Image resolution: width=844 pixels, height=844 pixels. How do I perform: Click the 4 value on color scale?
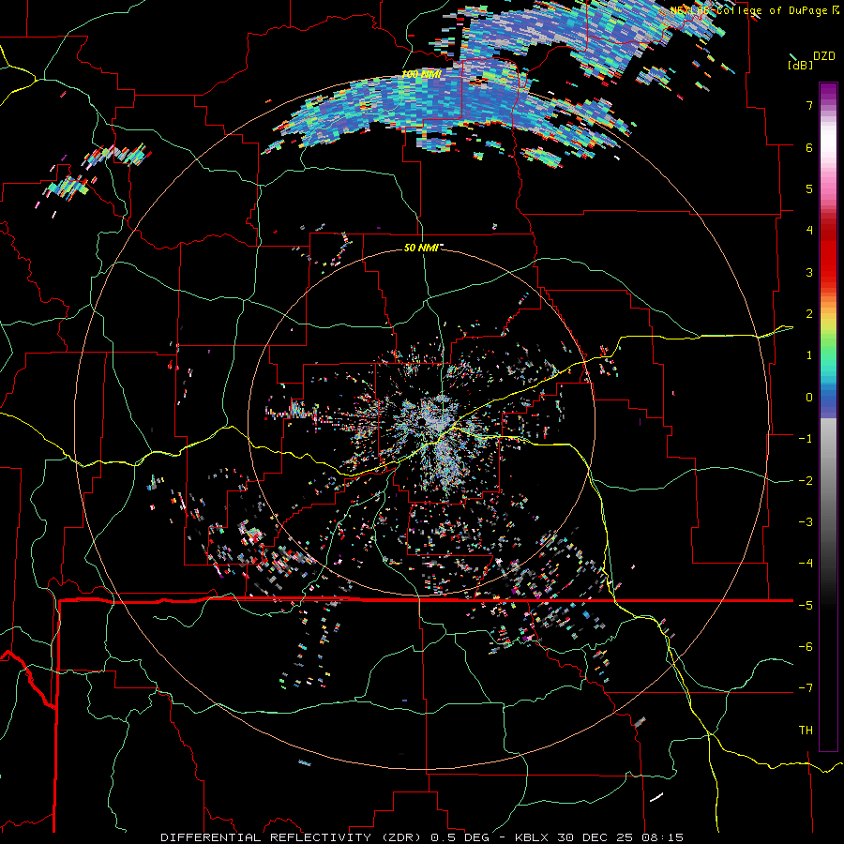pos(809,231)
